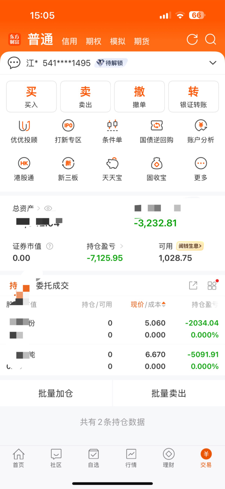Switch to the 委托成交 tab
The image size is (225, 489).
coord(52,286)
